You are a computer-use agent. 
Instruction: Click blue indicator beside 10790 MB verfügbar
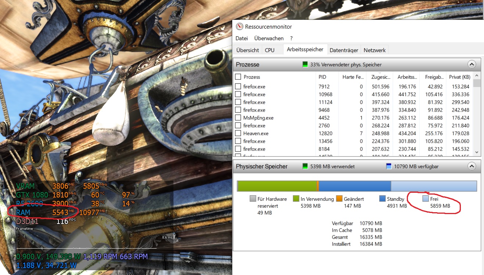pyautogui.click(x=389, y=166)
